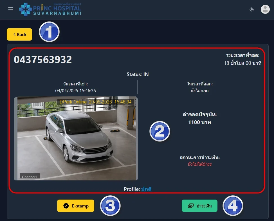Open the user profile avatar
Viewport: 274px width, 221px height.
coord(265,9)
